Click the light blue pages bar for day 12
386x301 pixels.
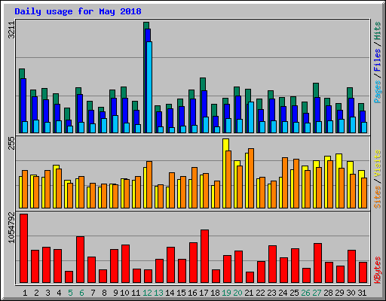[149, 87]
